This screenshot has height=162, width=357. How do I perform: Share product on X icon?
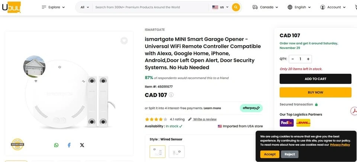tap(82, 145)
